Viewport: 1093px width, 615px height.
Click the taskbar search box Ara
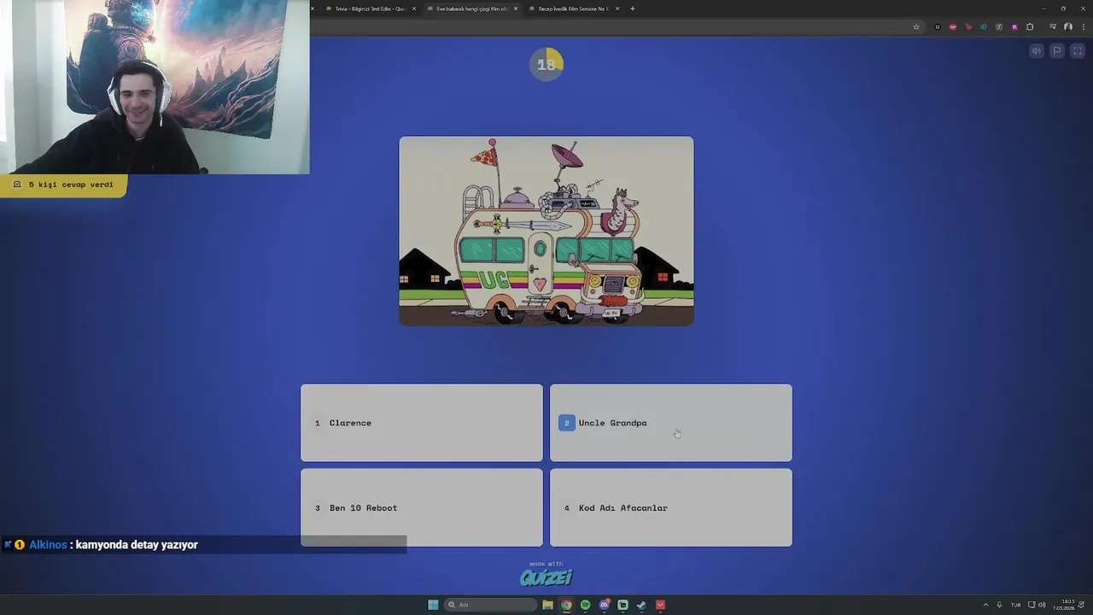coord(490,605)
